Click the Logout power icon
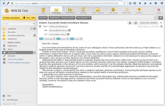Viewport: 165px width, 106px height. [159, 10]
